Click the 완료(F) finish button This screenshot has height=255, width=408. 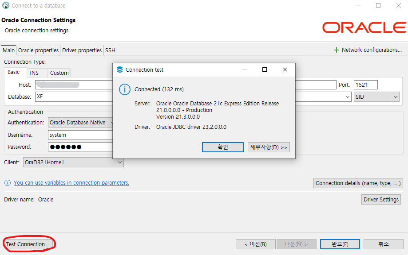click(x=340, y=244)
